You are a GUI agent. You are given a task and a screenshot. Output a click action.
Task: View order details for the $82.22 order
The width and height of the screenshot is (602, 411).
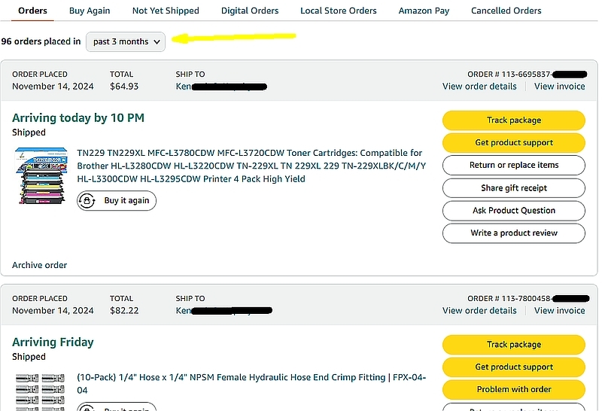click(479, 311)
